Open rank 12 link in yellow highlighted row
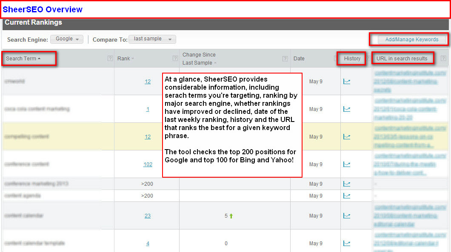 pos(148,137)
